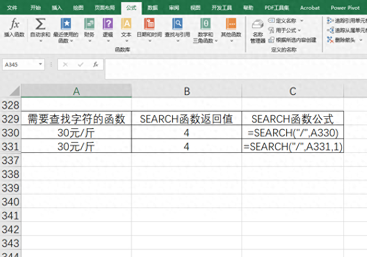Expand the 最近使用的函数 dropdown arrow
Screen dimensions: 367x257
click(72, 41)
